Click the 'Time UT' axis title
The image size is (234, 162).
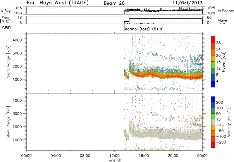(114, 160)
